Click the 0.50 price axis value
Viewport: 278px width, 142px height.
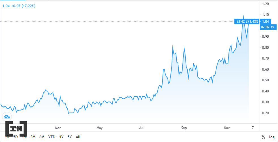pos(266,80)
